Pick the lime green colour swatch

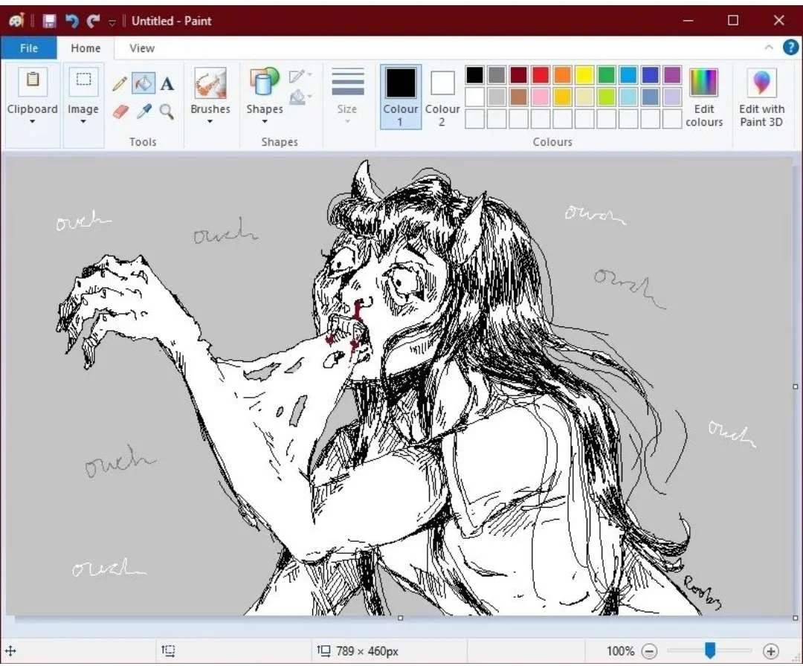(x=607, y=97)
